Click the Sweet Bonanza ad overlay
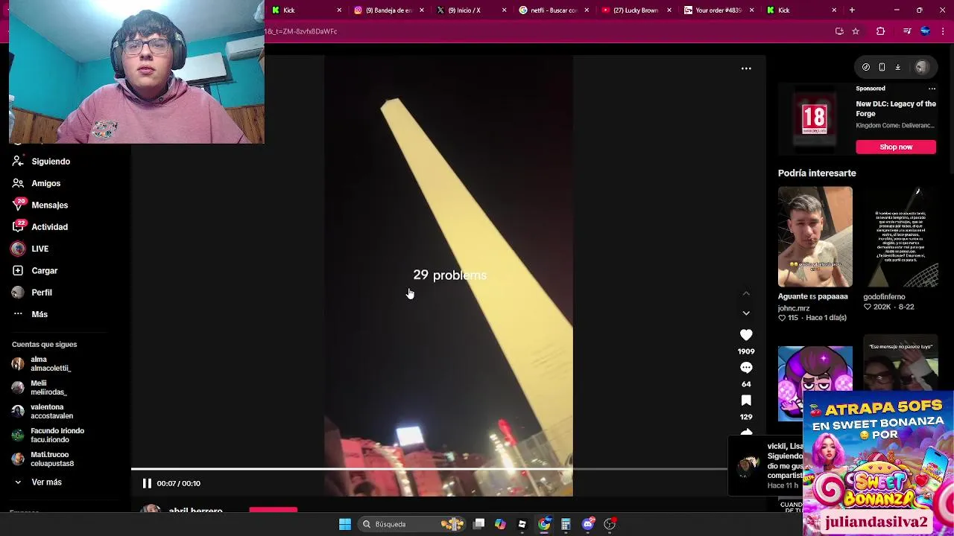 tap(878, 463)
